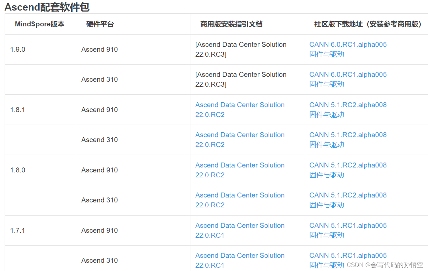Open CANN 5.1.RC2.alpha008 link for 1.8.0 Ascend 910
Image resolution: width=428 pixels, height=271 pixels.
(348, 165)
